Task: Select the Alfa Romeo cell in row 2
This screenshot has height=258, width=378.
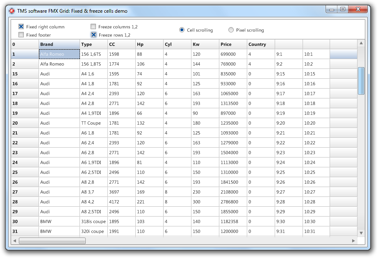Action: click(x=59, y=64)
